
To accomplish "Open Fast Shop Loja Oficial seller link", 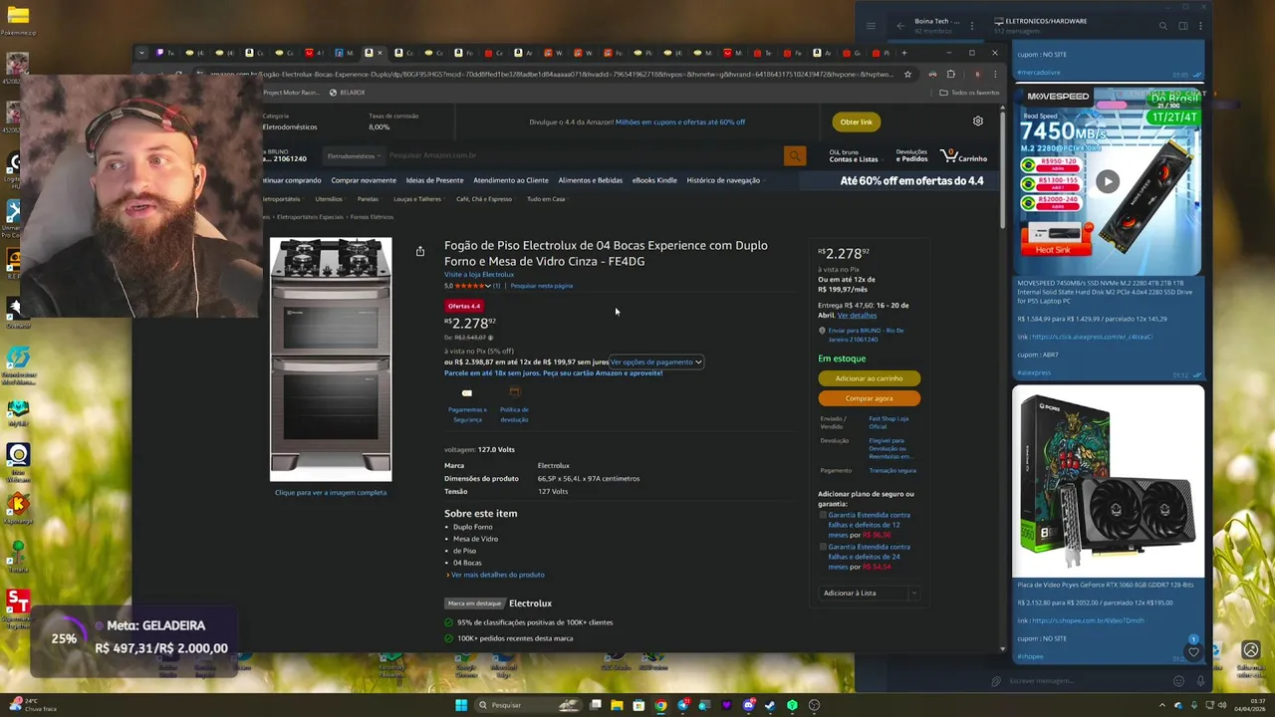I will tap(889, 422).
